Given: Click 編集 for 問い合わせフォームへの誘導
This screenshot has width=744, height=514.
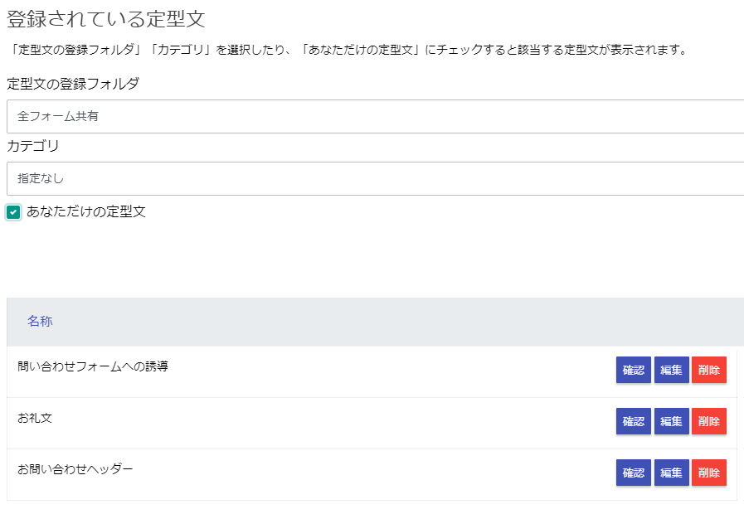Looking at the screenshot, I should (x=671, y=370).
